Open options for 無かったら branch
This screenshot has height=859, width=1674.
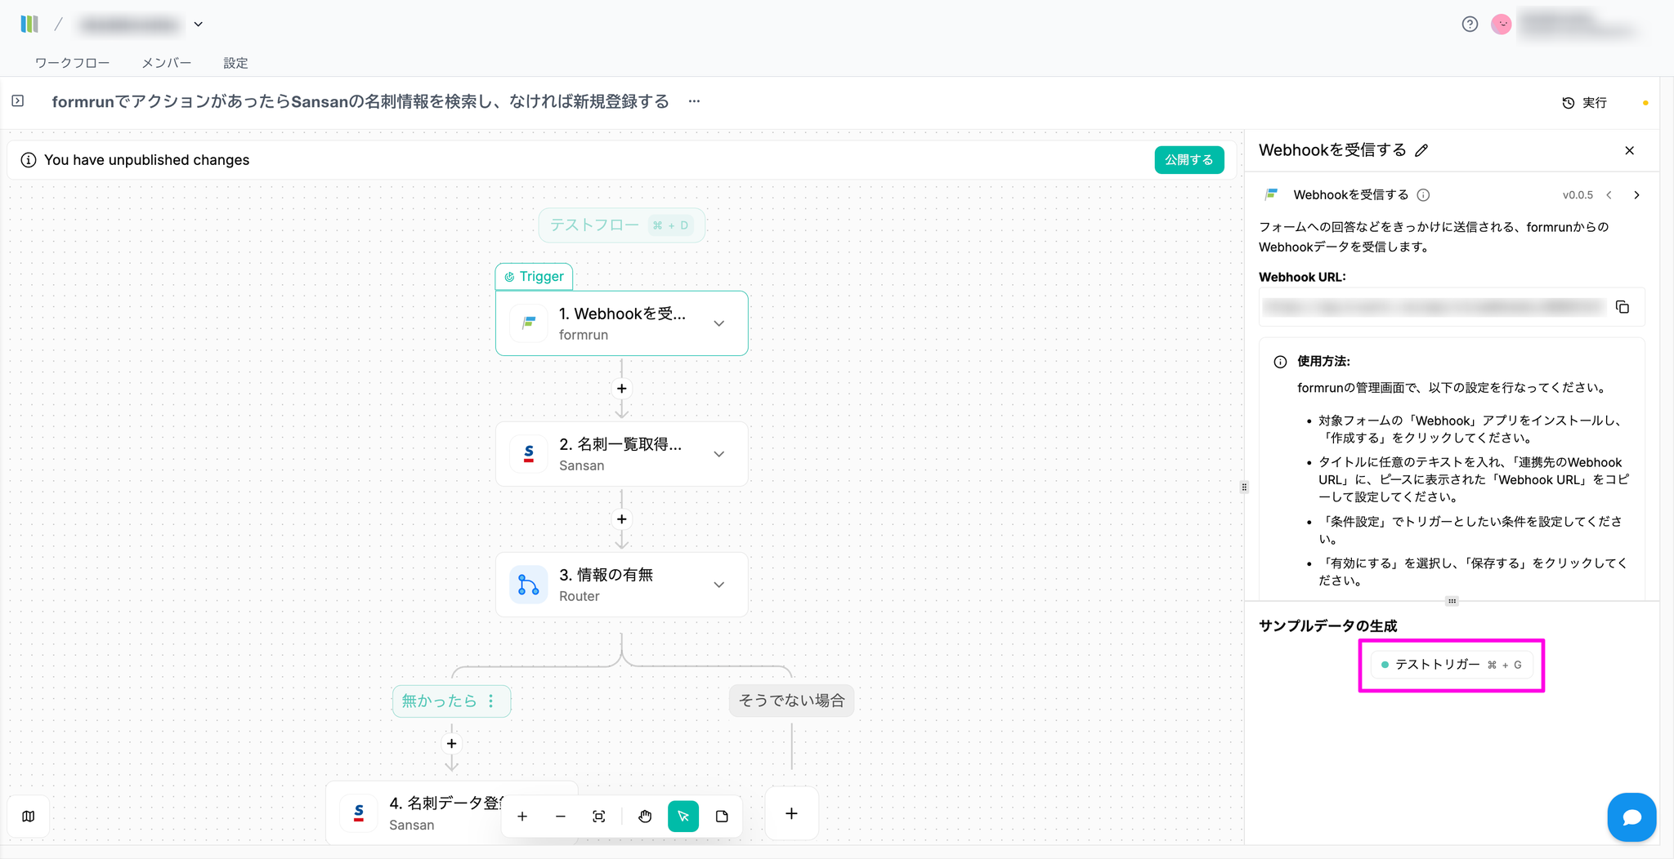491,701
